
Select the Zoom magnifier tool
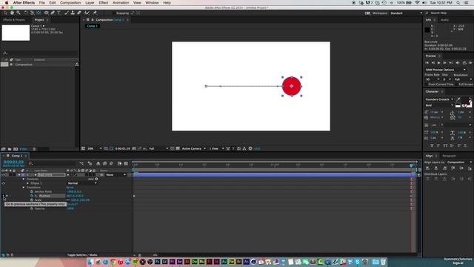[x=19, y=13]
